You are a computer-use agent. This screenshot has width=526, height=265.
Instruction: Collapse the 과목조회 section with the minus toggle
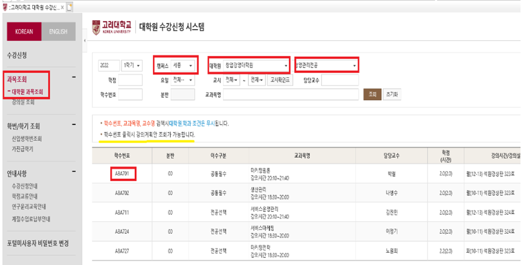point(74,77)
